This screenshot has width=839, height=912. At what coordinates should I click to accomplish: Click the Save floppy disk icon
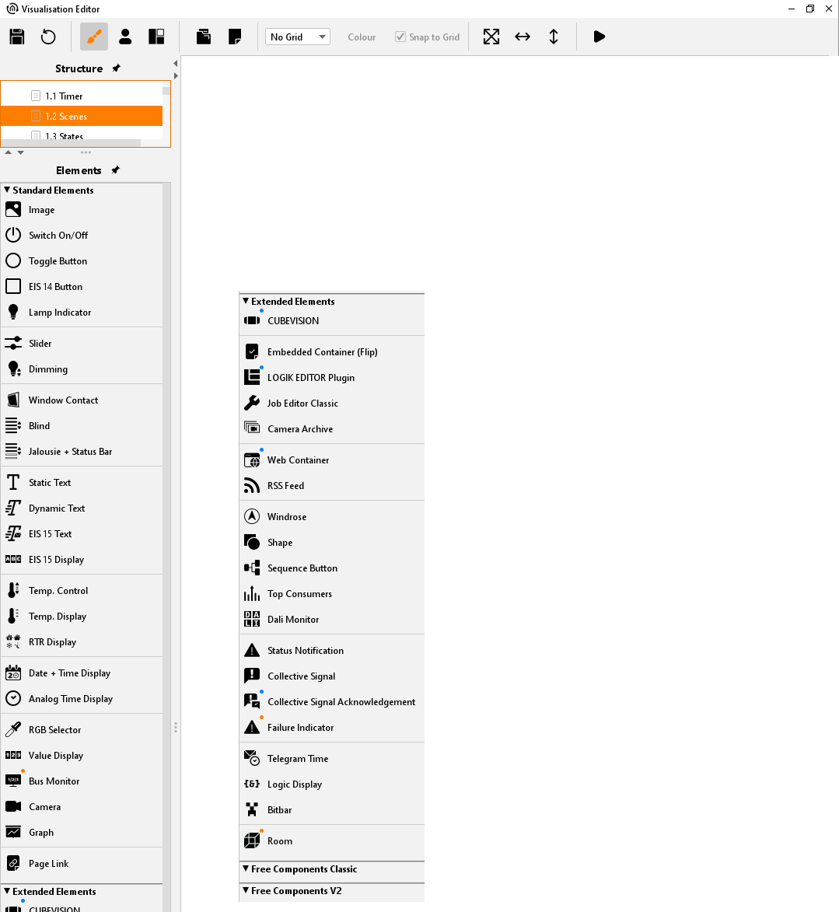pyautogui.click(x=16, y=37)
